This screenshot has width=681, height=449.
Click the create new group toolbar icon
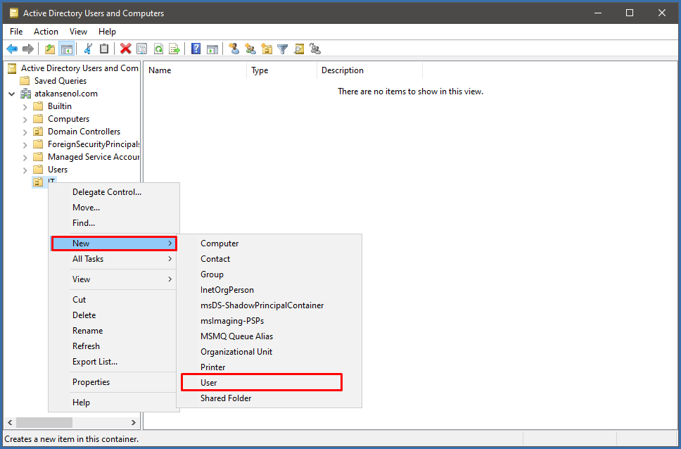(250, 49)
